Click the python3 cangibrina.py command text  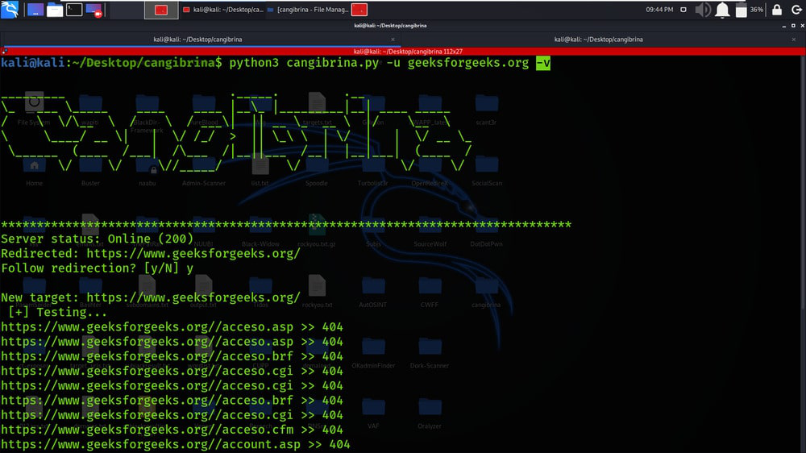pos(304,63)
